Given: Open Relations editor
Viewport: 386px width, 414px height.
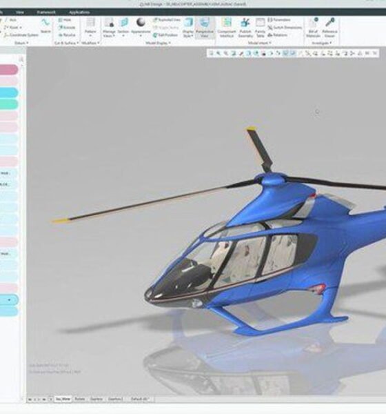Looking at the screenshot, I should (278, 35).
